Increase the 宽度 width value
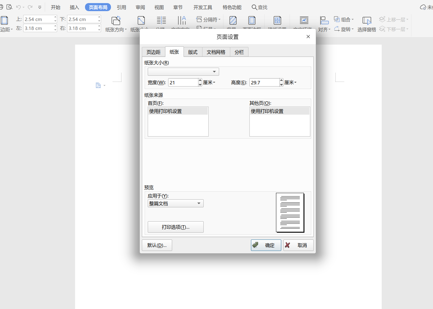Viewport: 433px width, 309px height. coord(200,80)
